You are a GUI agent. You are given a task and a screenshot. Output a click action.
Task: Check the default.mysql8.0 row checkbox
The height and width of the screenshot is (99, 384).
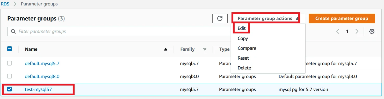[x=9, y=76]
